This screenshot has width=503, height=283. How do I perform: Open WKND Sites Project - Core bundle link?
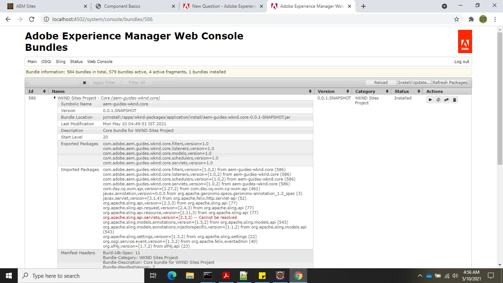[109, 98]
